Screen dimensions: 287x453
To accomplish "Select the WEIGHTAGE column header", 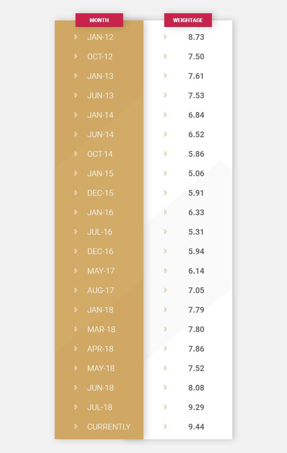I will [x=188, y=20].
